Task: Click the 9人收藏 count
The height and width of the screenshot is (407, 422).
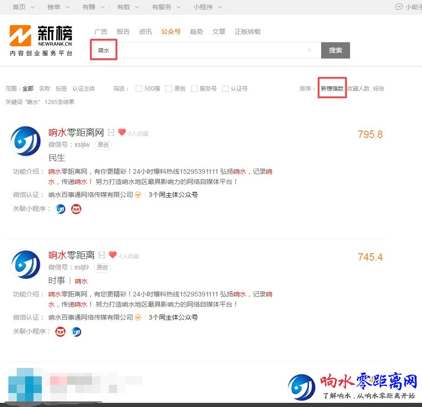Action: [x=138, y=134]
